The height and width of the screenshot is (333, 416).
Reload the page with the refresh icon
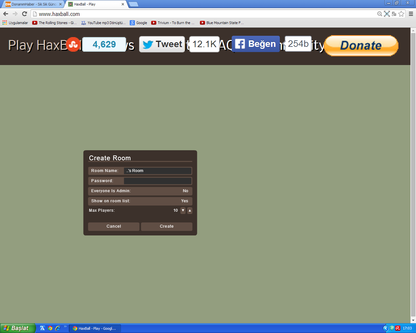click(x=24, y=14)
